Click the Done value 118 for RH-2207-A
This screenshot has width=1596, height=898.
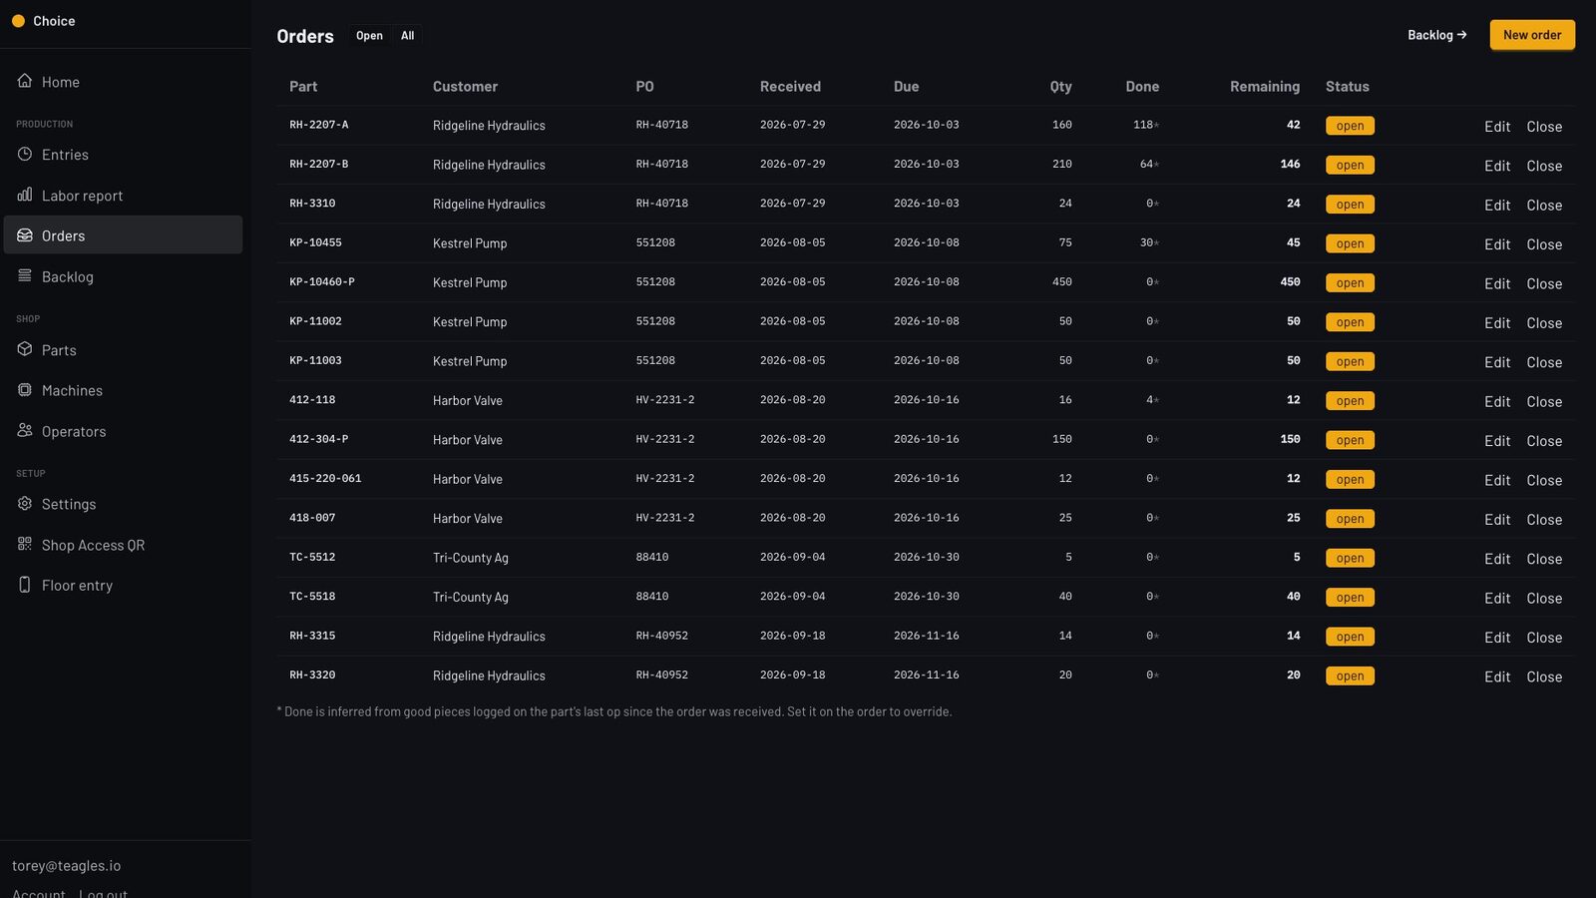click(1143, 125)
